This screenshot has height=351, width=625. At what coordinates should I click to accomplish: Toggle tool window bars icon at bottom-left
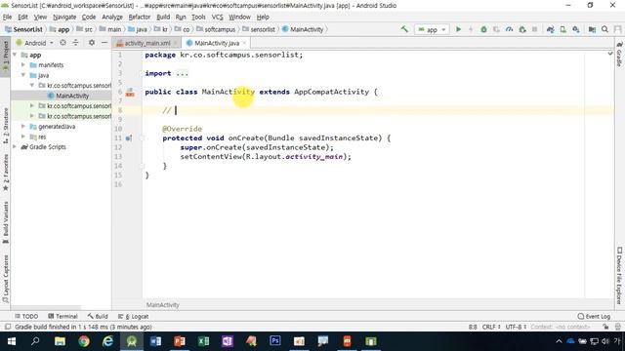click(x=7, y=327)
